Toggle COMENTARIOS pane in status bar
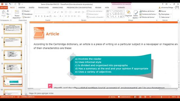180x101 pixels. pos(124,97)
